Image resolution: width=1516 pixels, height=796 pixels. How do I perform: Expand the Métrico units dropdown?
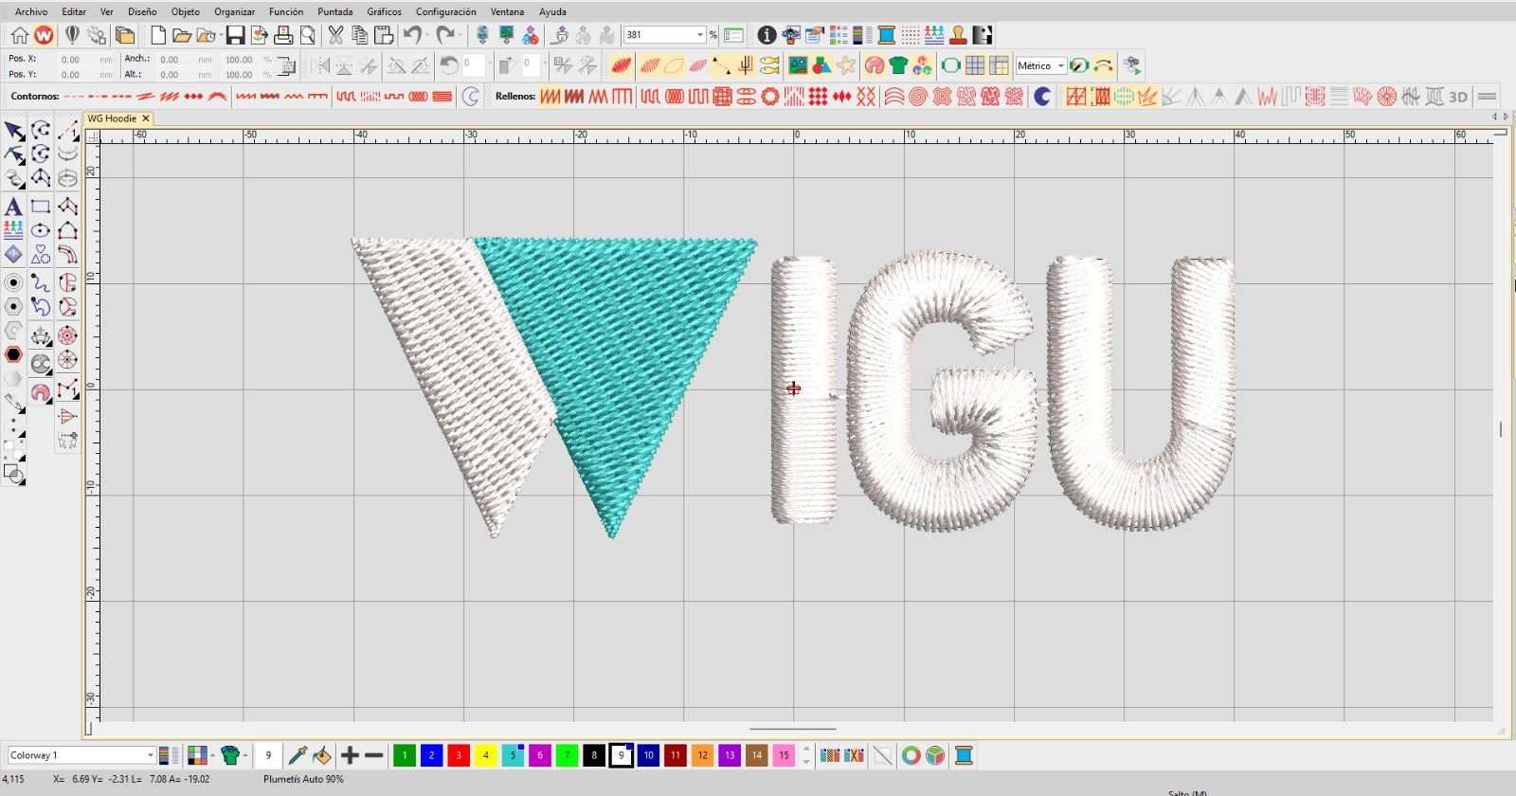point(1061,65)
